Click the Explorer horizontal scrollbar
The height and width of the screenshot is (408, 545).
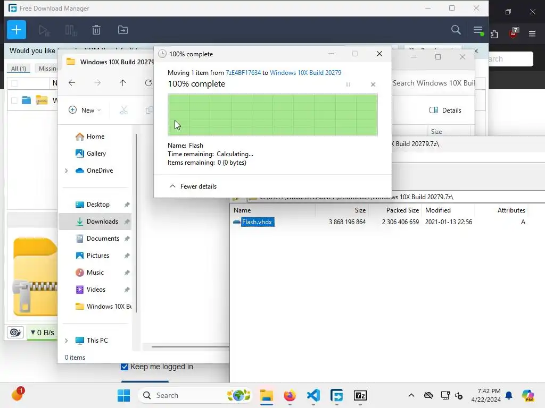pyautogui.click(x=190, y=346)
